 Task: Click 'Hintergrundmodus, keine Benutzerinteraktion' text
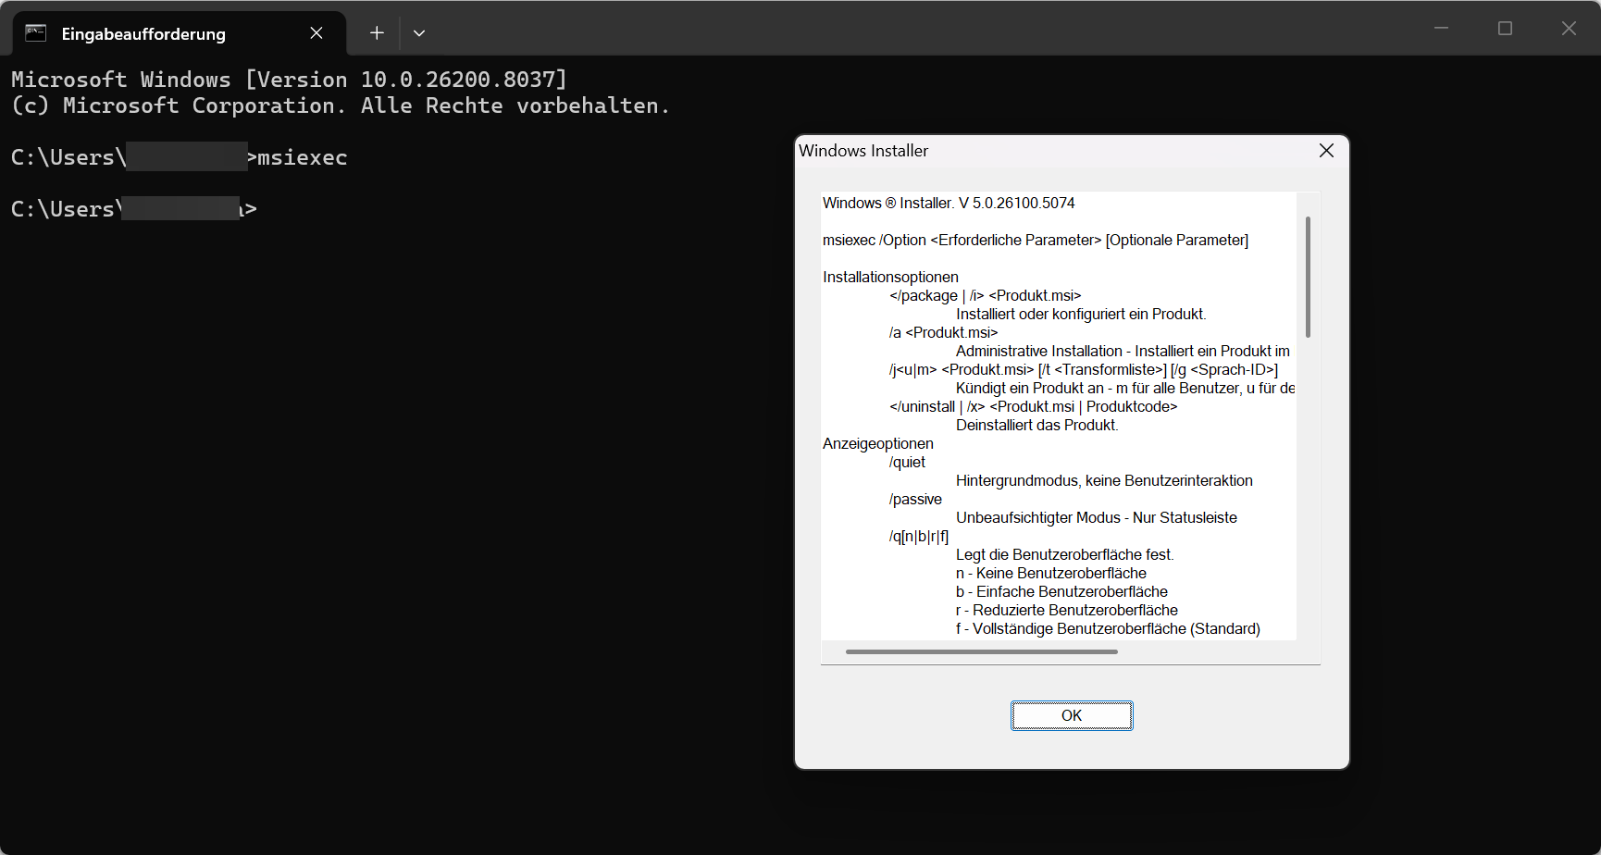click(x=1104, y=480)
